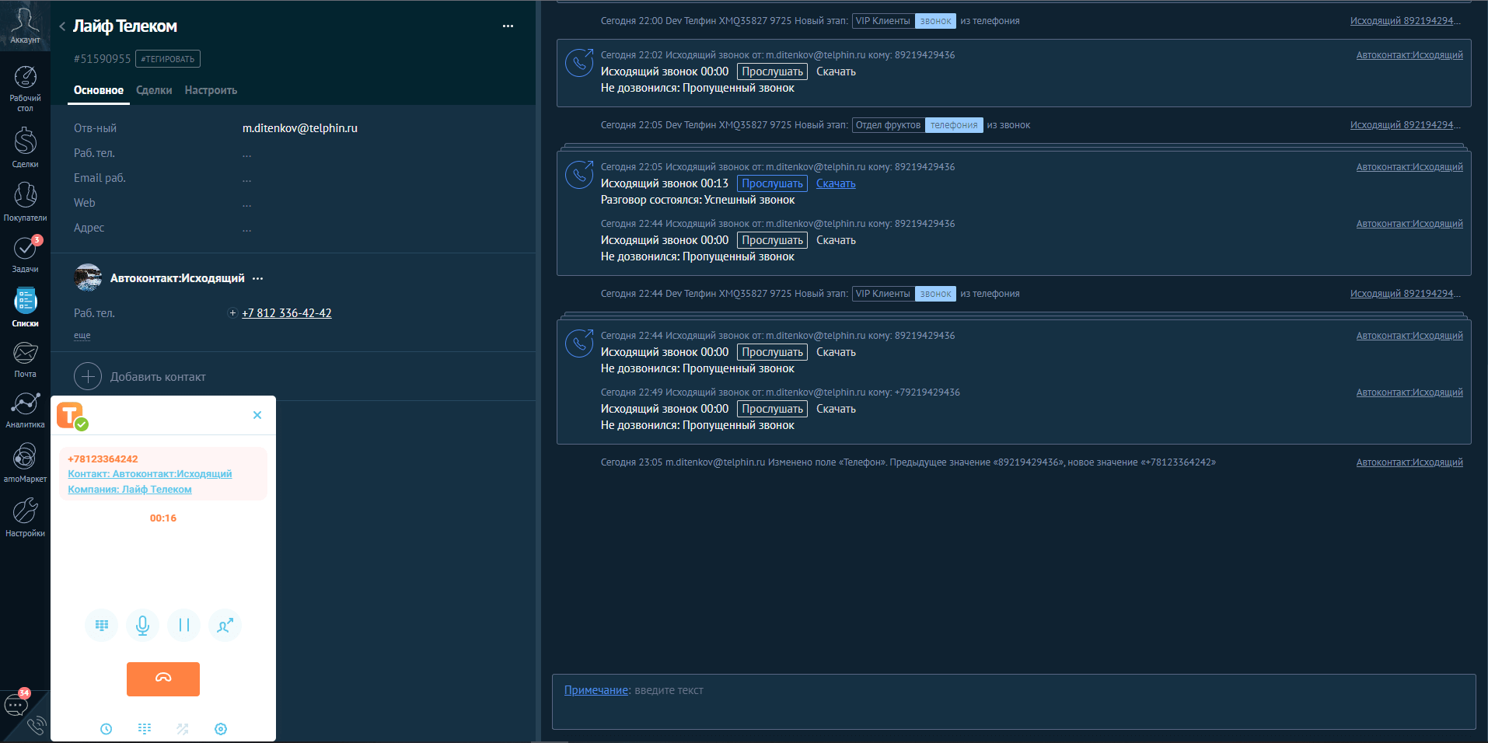Screen dimensions: 1488x743
Task: Click the deal ID #51590955
Action: click(x=102, y=59)
